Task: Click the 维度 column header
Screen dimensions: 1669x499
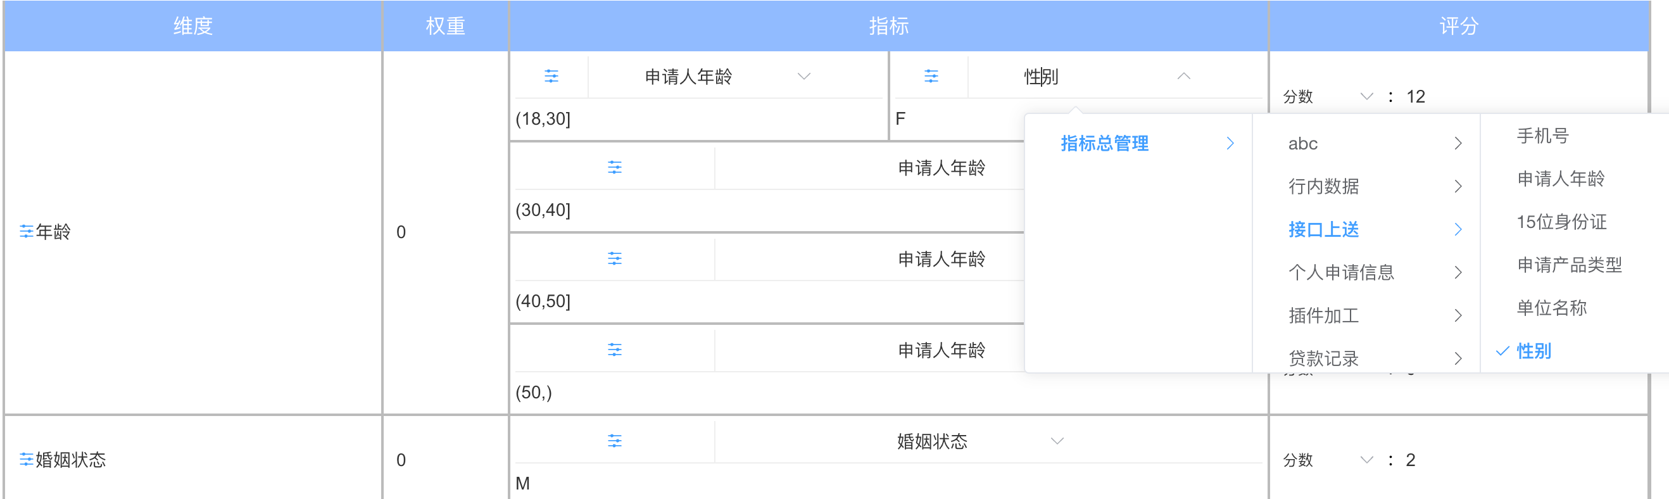Action: pyautogui.click(x=192, y=26)
